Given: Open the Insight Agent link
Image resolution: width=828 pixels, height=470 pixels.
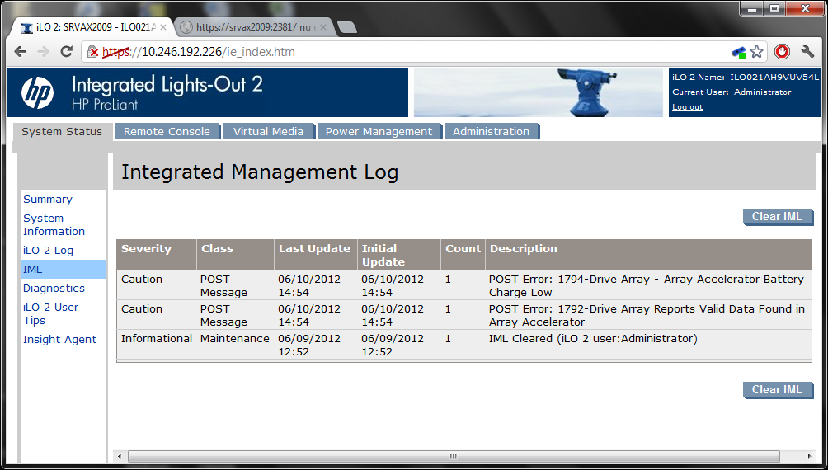Looking at the screenshot, I should [x=59, y=339].
